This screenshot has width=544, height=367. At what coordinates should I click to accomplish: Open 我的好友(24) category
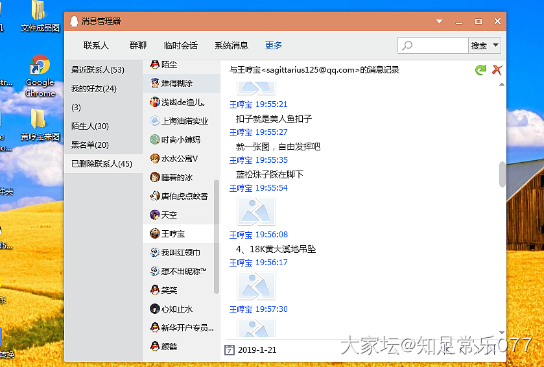pyautogui.click(x=94, y=89)
